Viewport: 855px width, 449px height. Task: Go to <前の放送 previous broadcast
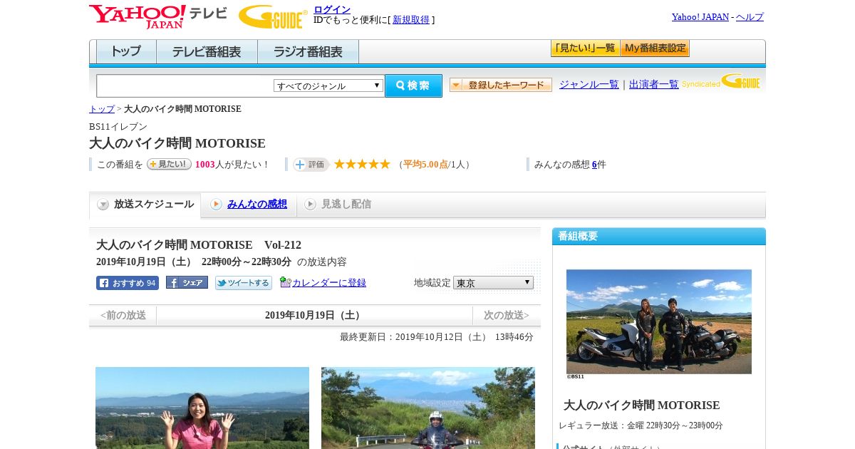(123, 315)
